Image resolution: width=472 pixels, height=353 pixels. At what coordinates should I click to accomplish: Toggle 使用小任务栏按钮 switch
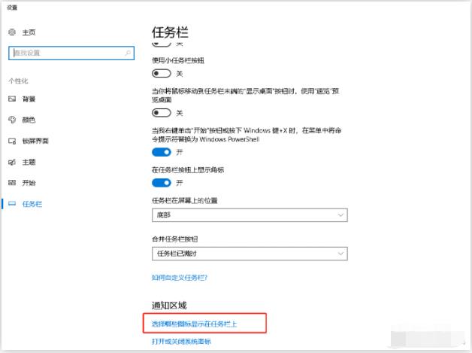click(x=162, y=74)
